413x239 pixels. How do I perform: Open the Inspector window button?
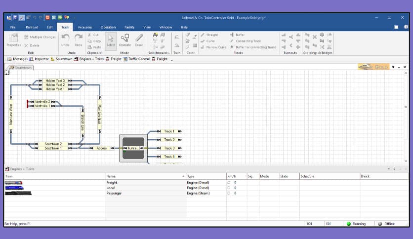[39, 59]
